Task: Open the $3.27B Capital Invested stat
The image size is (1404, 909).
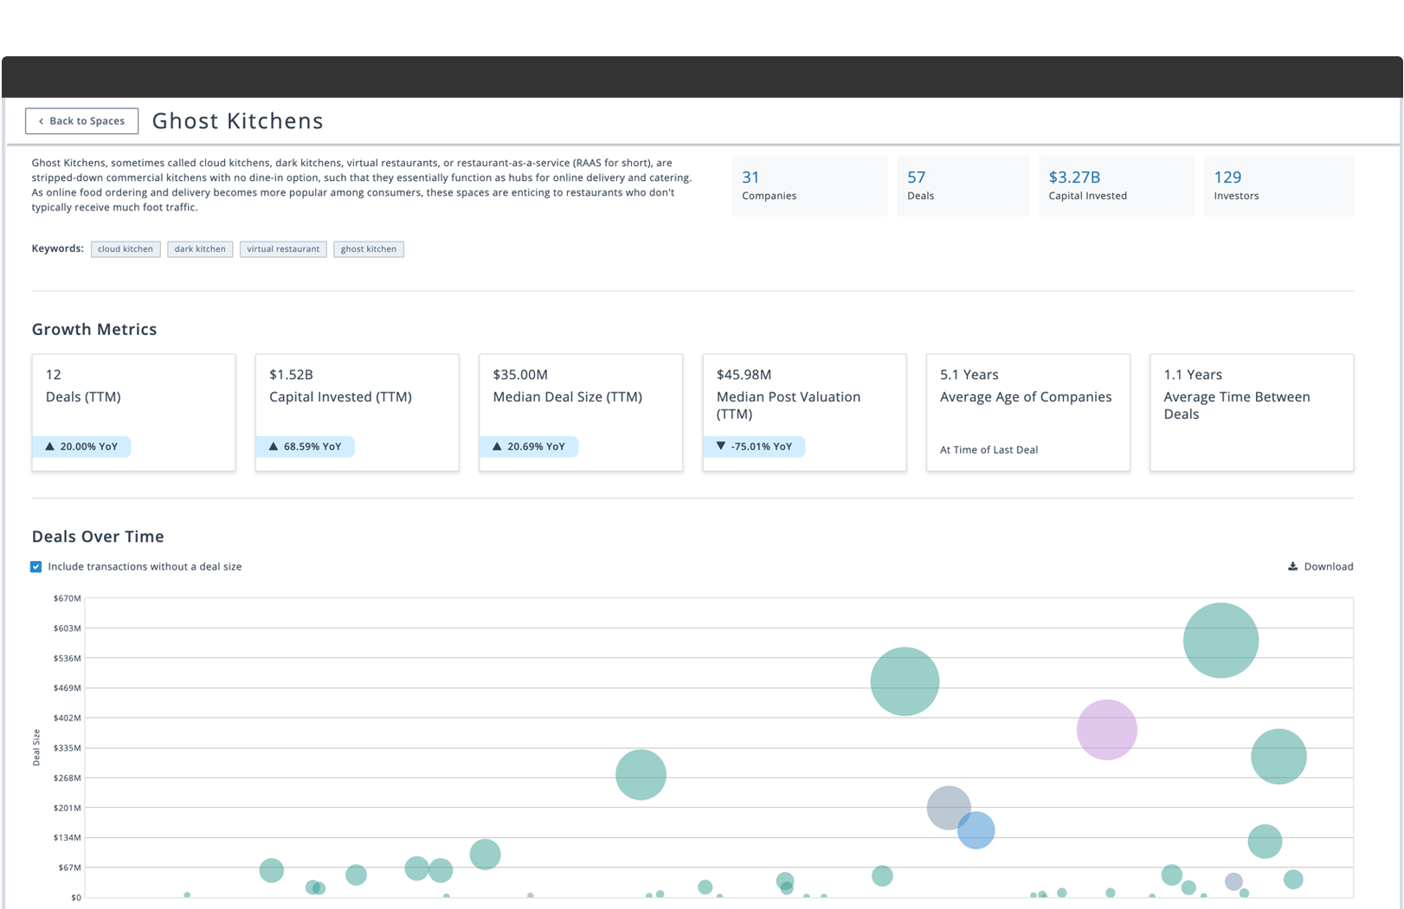Action: pos(1116,186)
